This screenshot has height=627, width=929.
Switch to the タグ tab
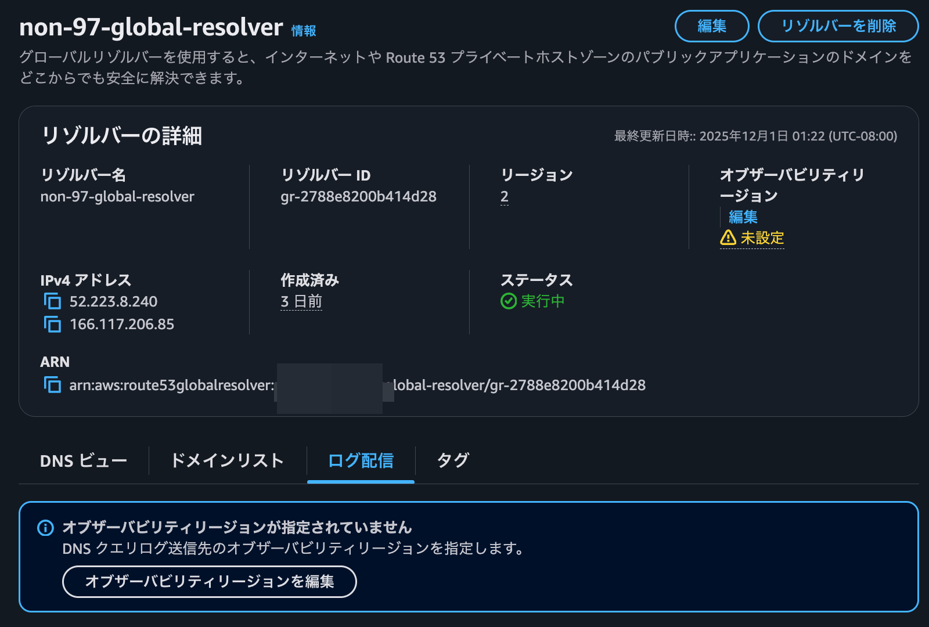pos(452,460)
